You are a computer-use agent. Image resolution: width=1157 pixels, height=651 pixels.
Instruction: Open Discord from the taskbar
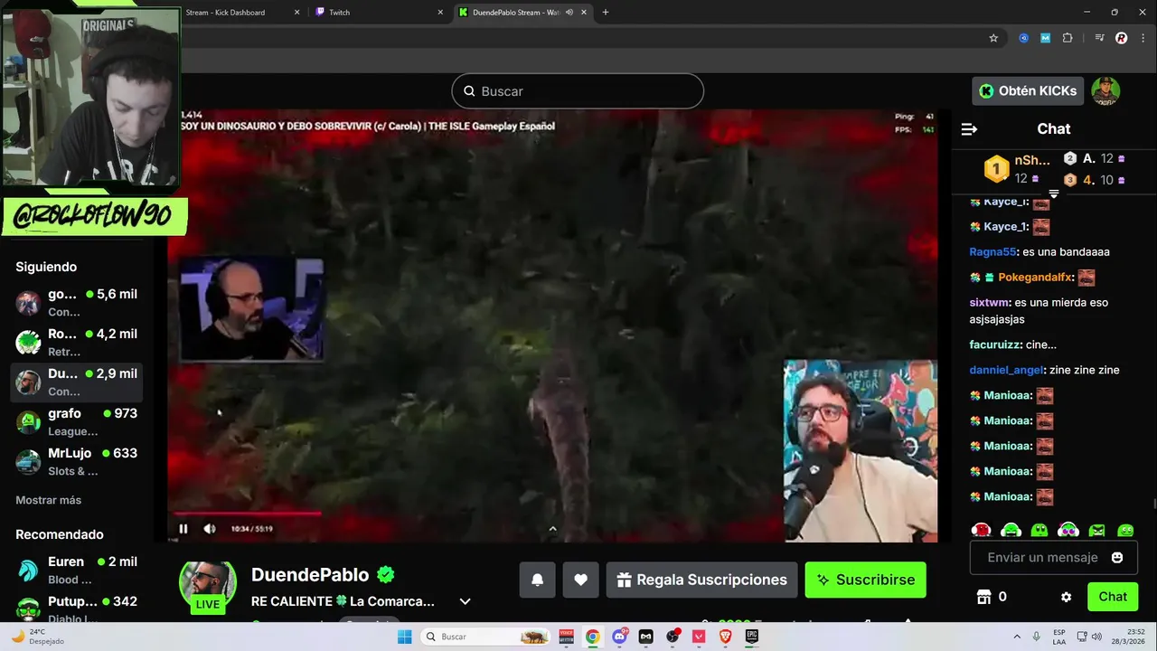619,637
